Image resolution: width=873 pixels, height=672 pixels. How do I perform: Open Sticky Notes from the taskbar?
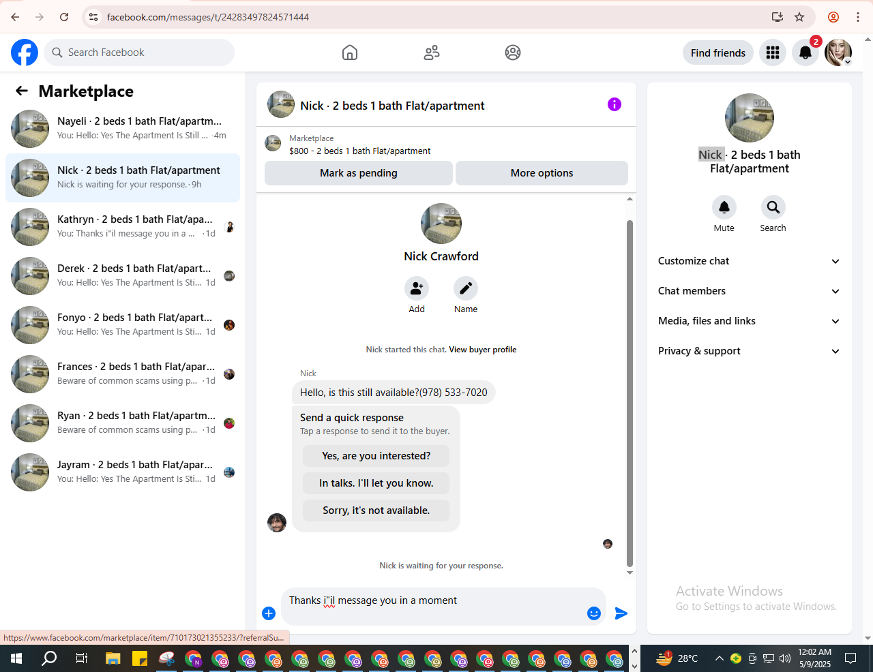click(x=140, y=658)
